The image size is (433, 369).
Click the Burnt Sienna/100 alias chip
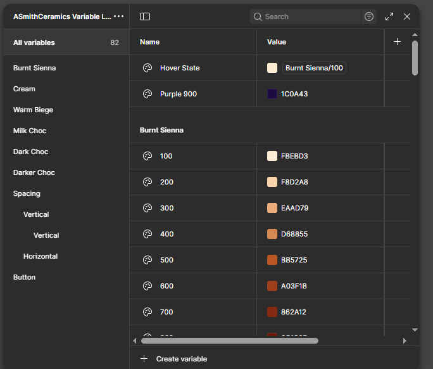pos(314,68)
